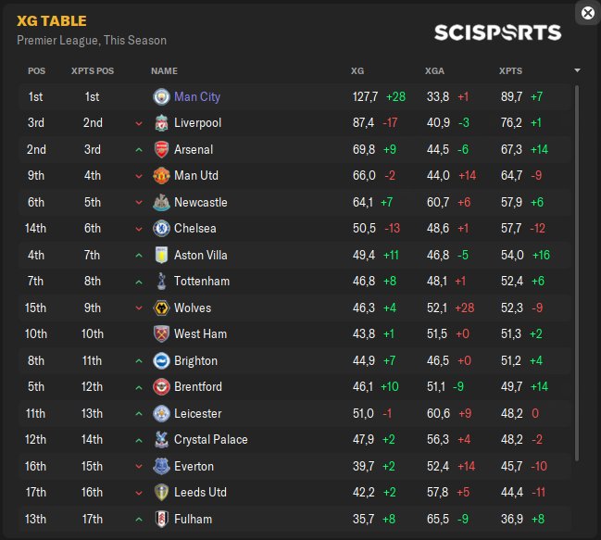Click the Aston Villa club badge
Screen dimensions: 601x540
coord(161,255)
